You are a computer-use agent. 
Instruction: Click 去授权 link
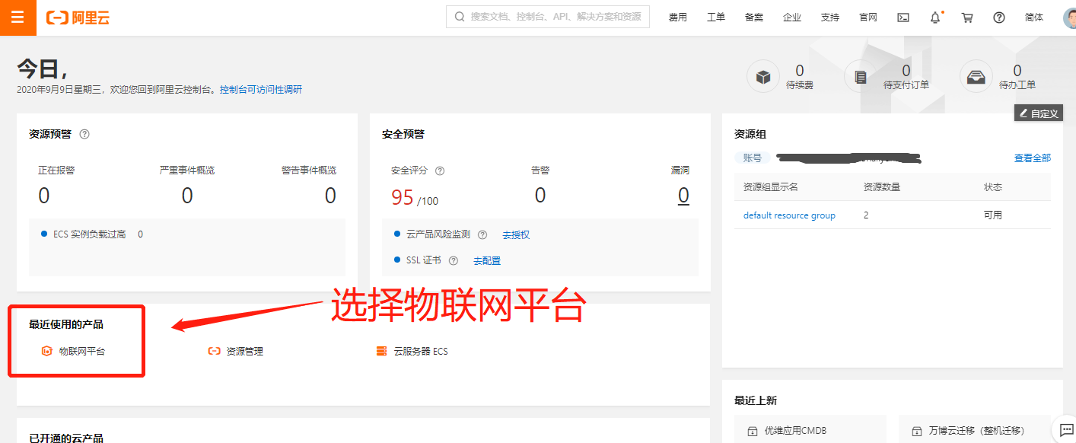(516, 234)
